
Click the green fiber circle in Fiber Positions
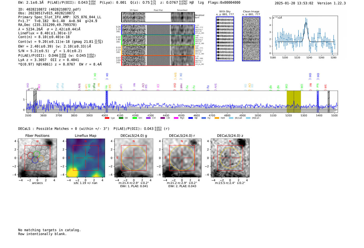pyautogui.click(x=37, y=154)
